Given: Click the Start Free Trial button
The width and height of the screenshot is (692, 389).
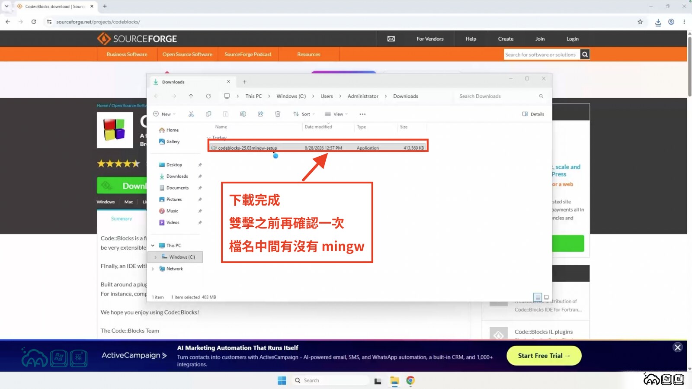Looking at the screenshot, I should 544,356.
